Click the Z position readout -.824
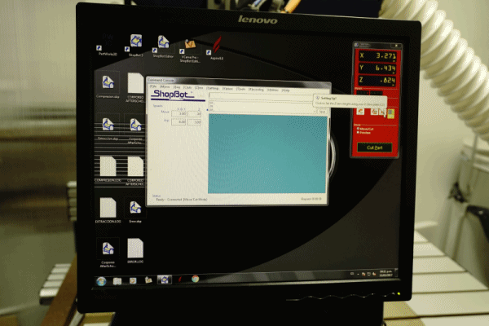Viewport: 489px width, 326px height. coord(377,80)
